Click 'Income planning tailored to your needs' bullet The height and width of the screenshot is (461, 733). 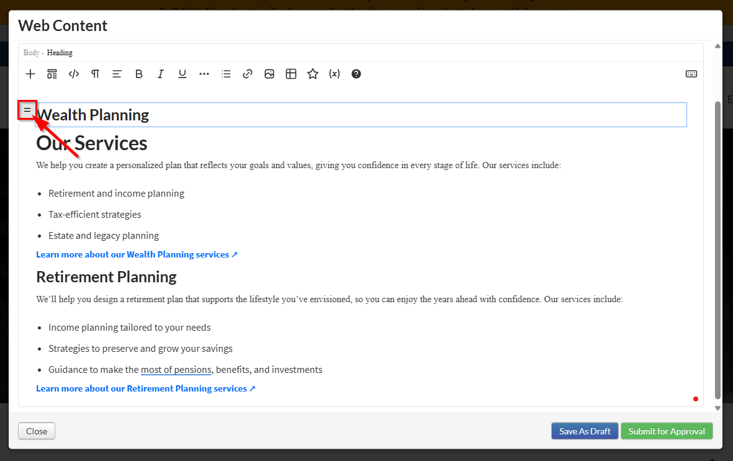(x=130, y=328)
